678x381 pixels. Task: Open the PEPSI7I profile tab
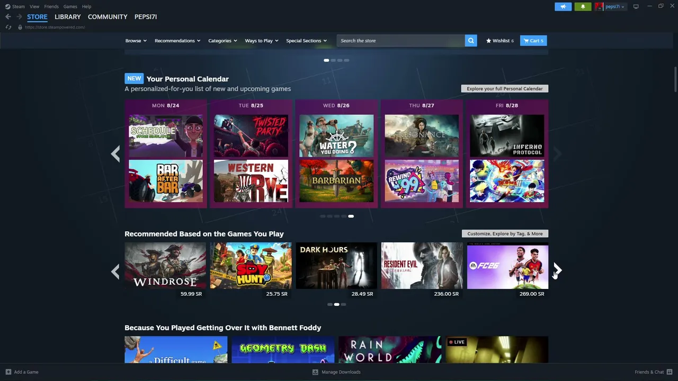click(x=146, y=17)
